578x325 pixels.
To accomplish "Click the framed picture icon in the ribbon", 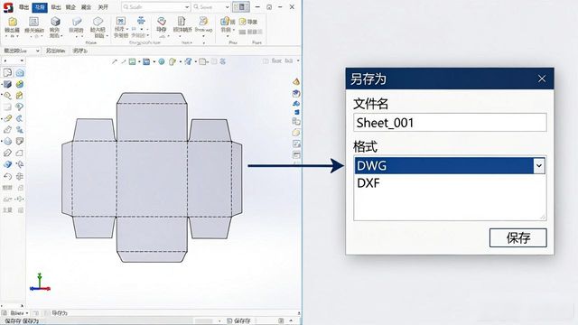I will click(33, 22).
